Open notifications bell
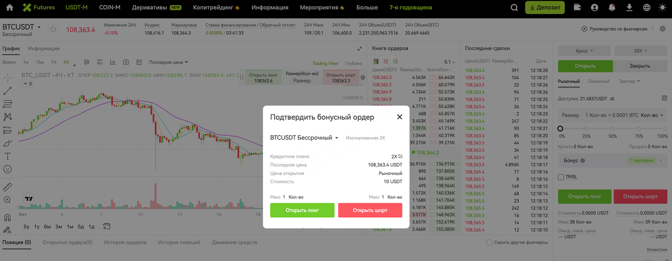The width and height of the screenshot is (672, 261). point(612,8)
